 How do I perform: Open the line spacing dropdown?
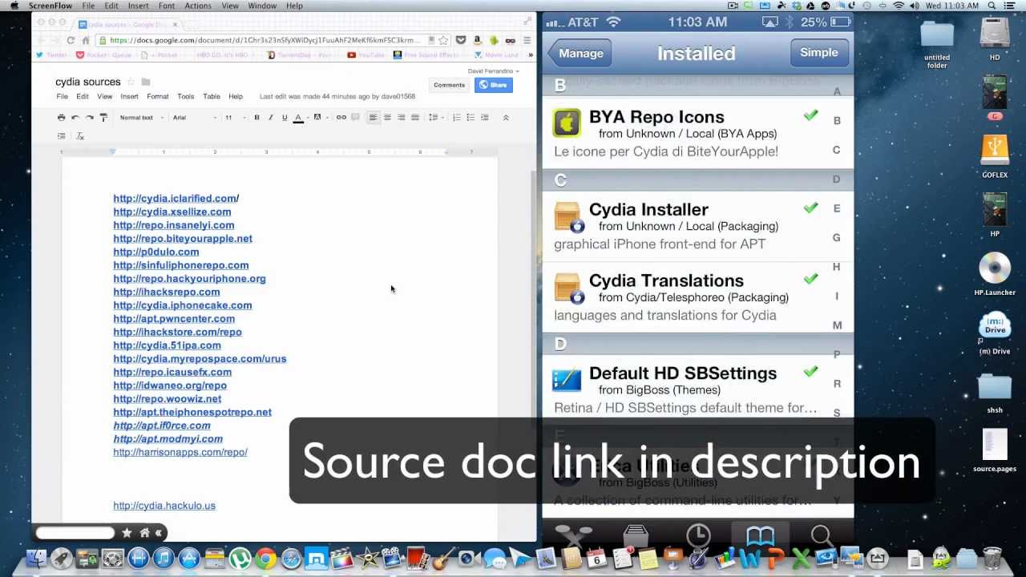tap(435, 118)
